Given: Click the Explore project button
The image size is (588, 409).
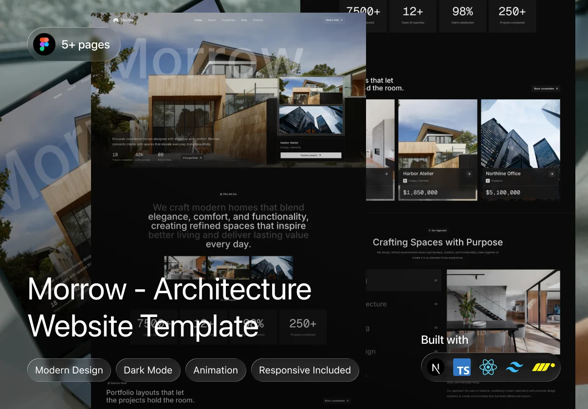Looking at the screenshot, I should pyautogui.click(x=311, y=155).
